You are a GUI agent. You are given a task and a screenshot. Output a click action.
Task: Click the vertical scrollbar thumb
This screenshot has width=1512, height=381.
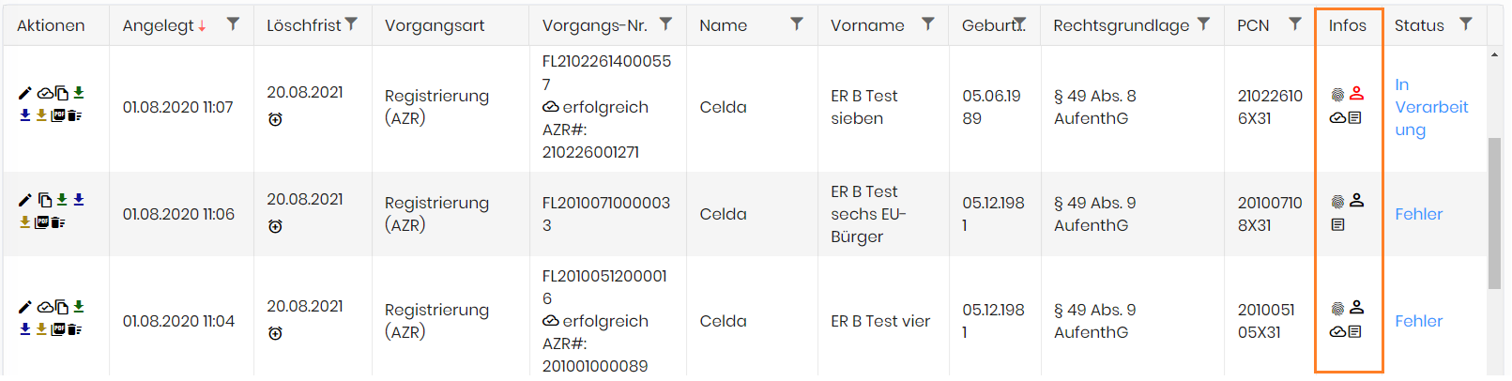click(x=1494, y=214)
